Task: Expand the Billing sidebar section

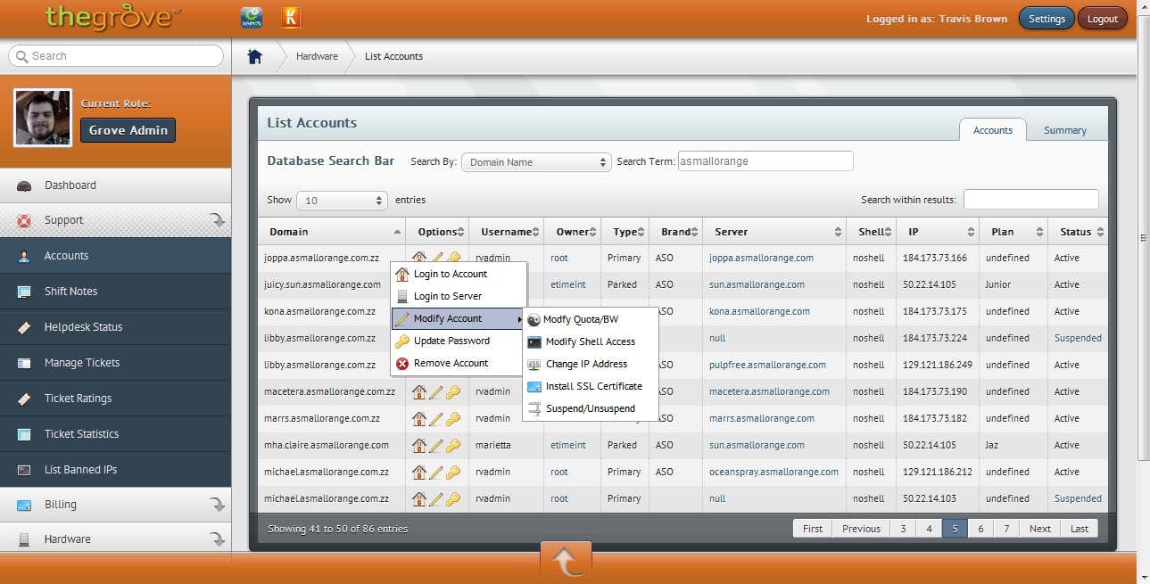Action: click(115, 505)
